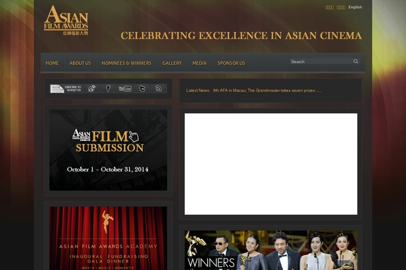The height and width of the screenshot is (270, 406).
Task: Read the 8th AFA in Macau news headline
Action: tap(267, 90)
